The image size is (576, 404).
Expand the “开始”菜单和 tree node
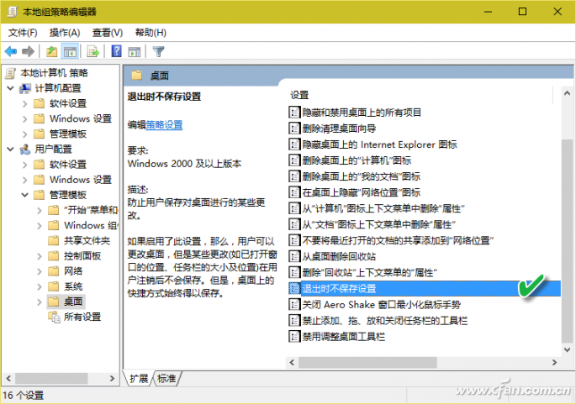[40, 210]
